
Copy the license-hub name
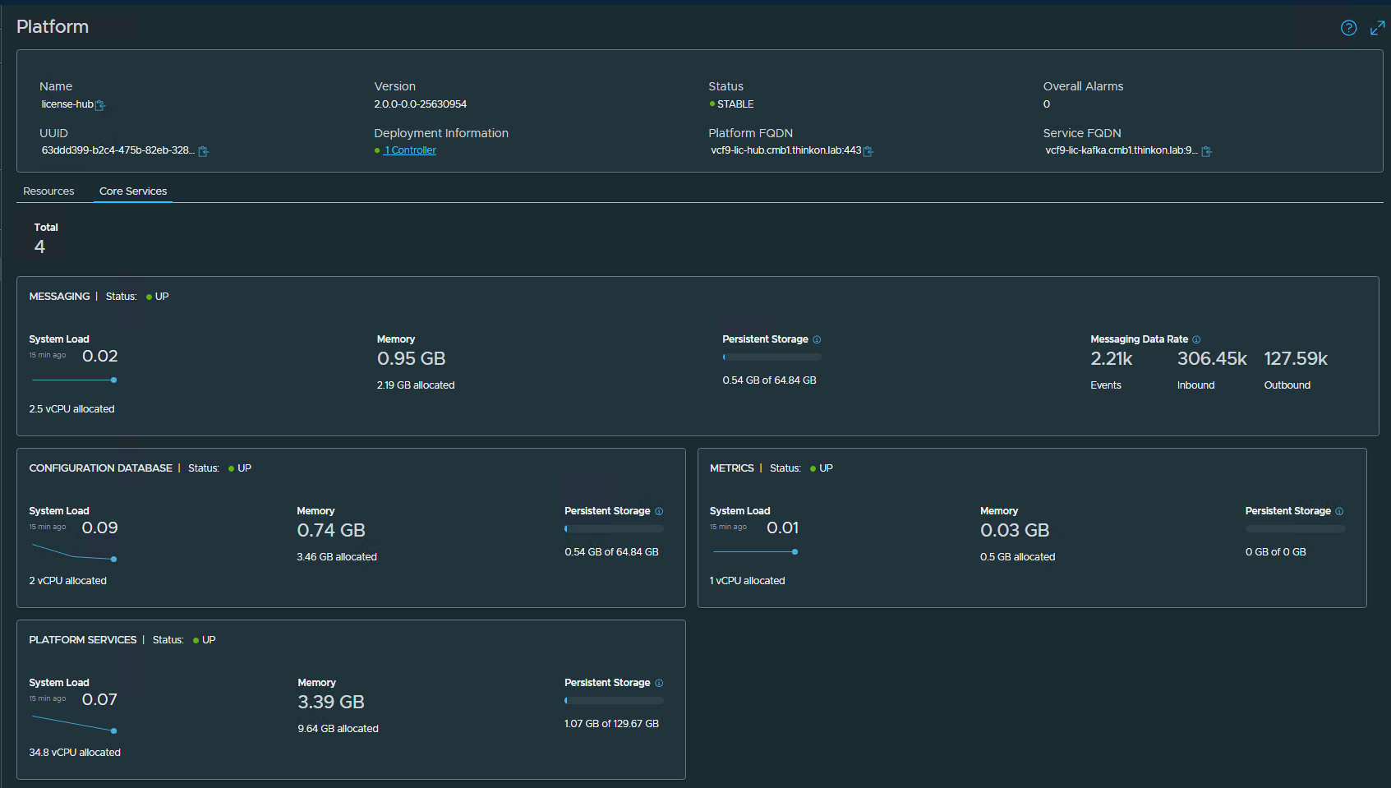click(100, 105)
